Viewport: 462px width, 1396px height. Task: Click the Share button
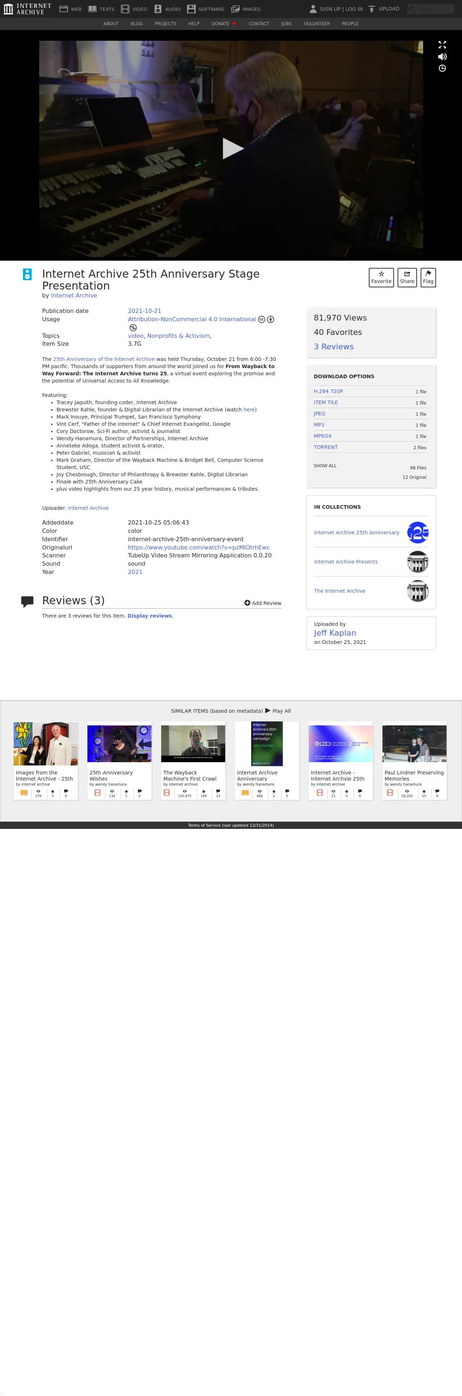(x=407, y=278)
